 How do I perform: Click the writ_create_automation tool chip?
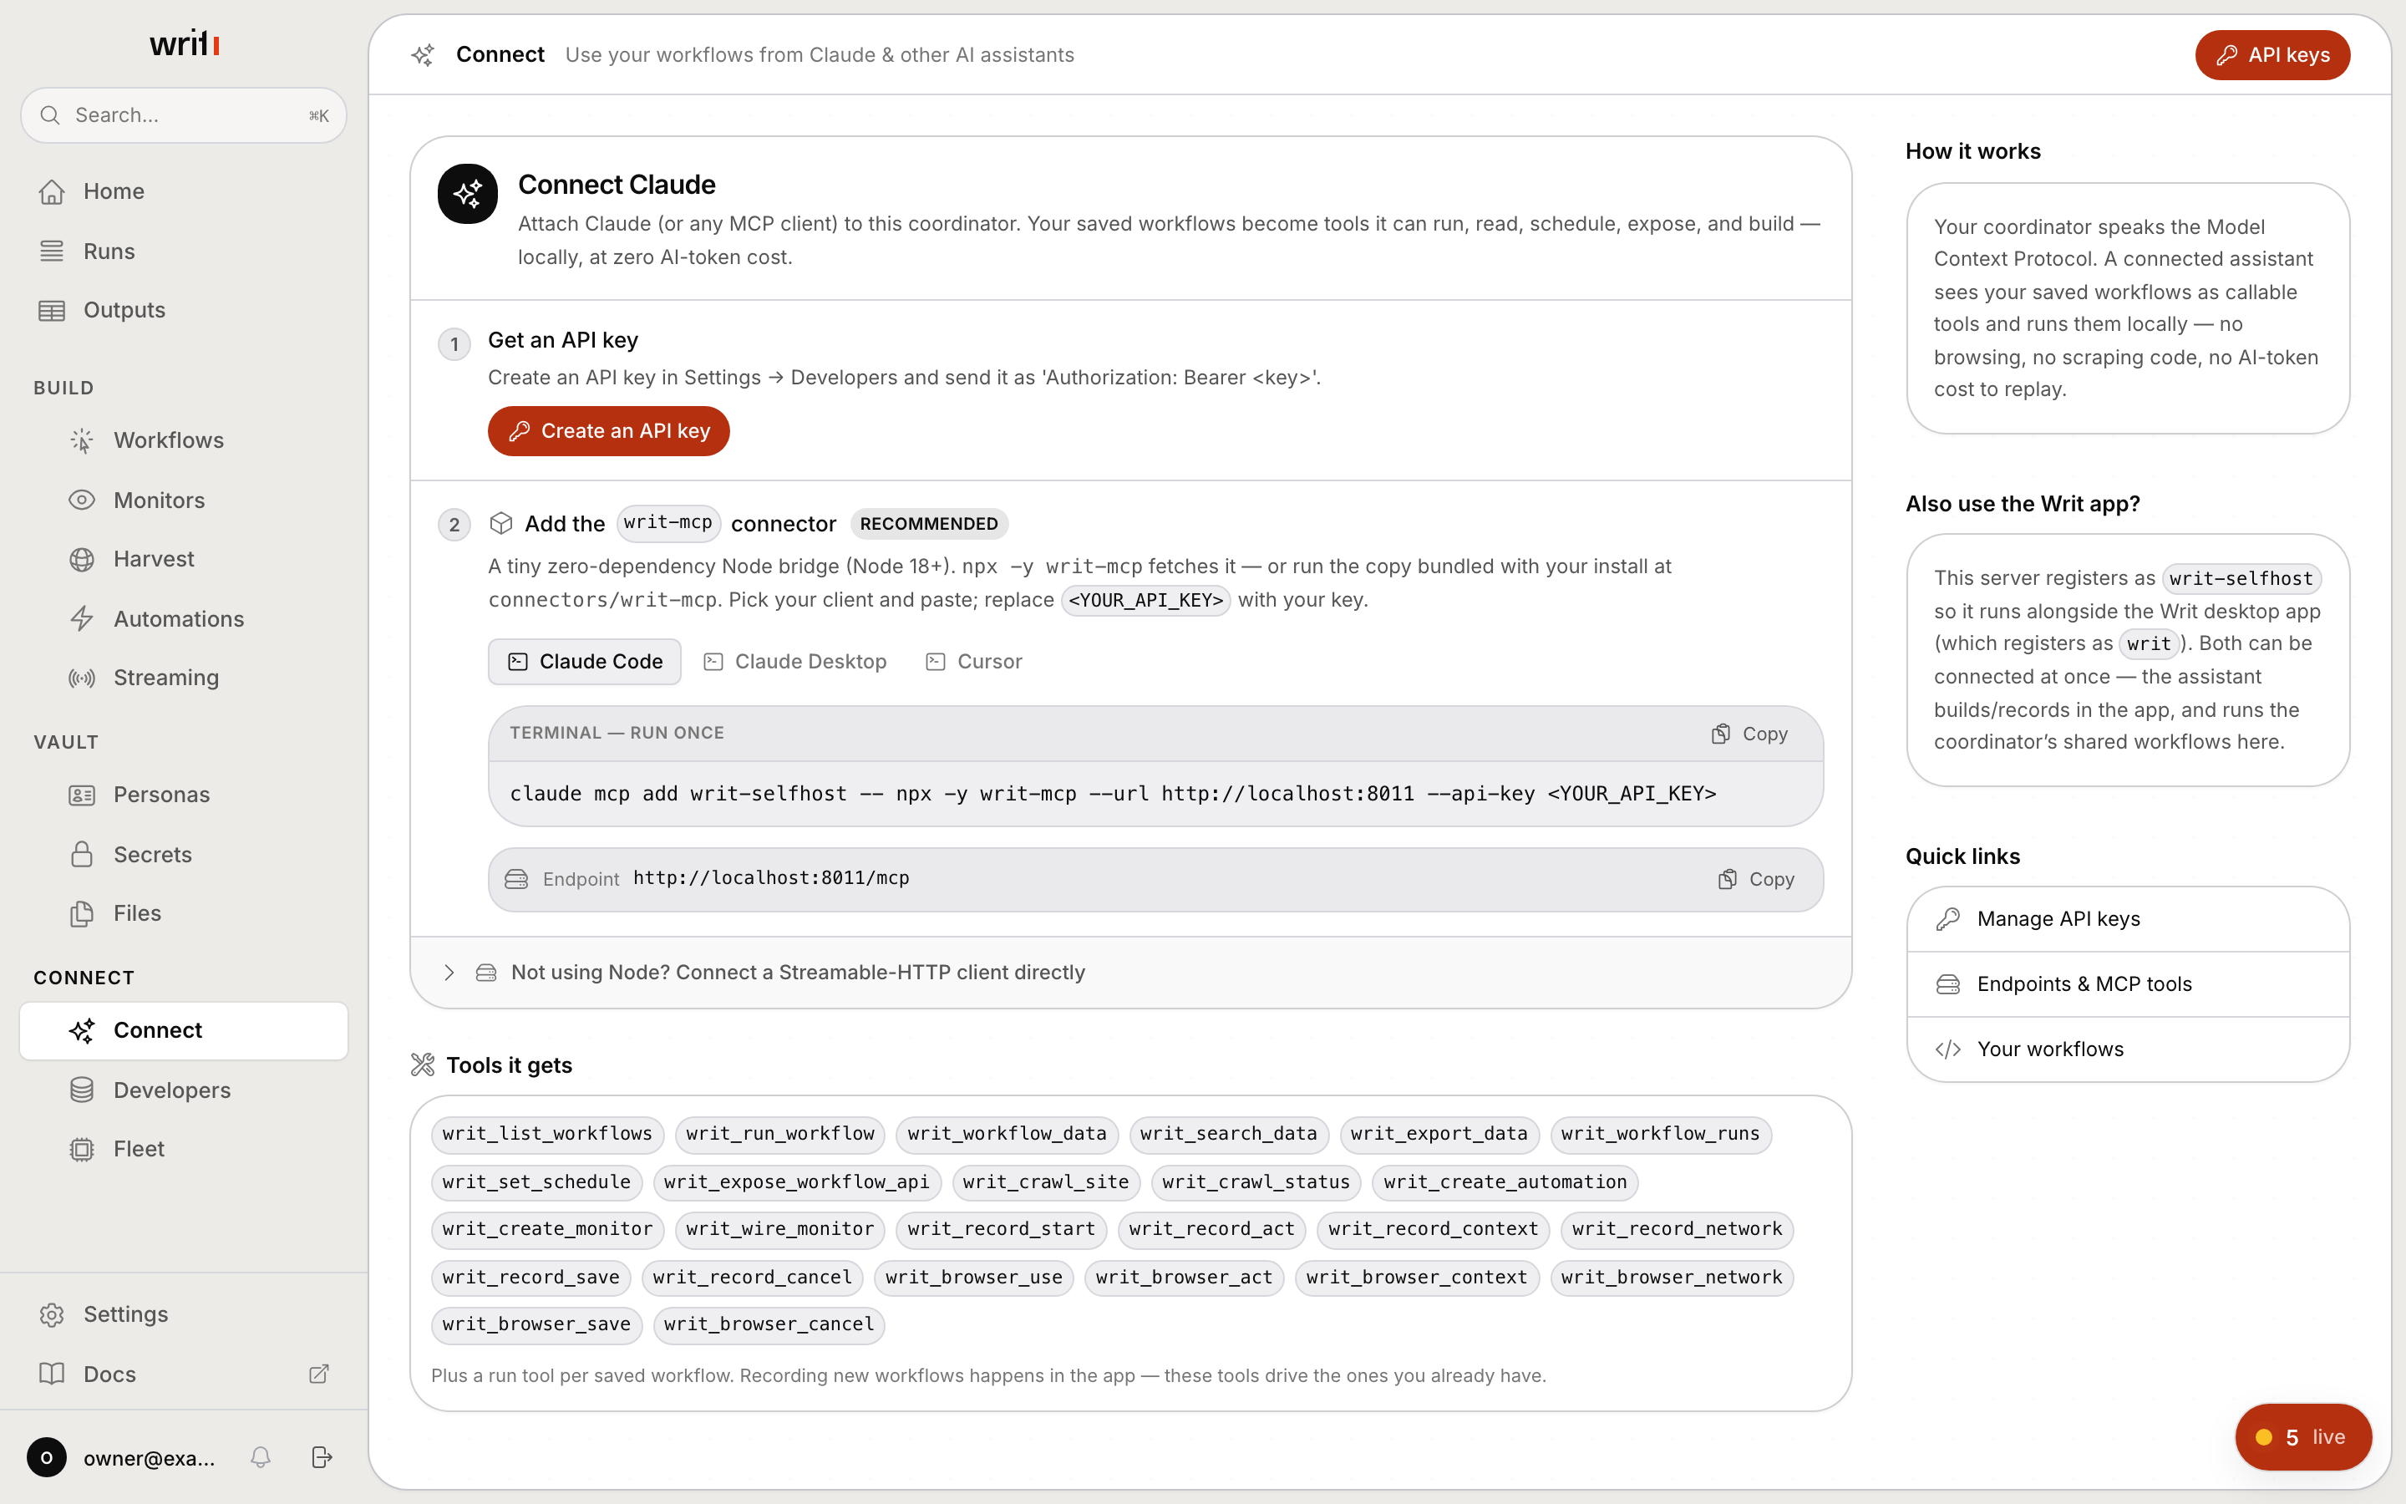point(1505,1181)
